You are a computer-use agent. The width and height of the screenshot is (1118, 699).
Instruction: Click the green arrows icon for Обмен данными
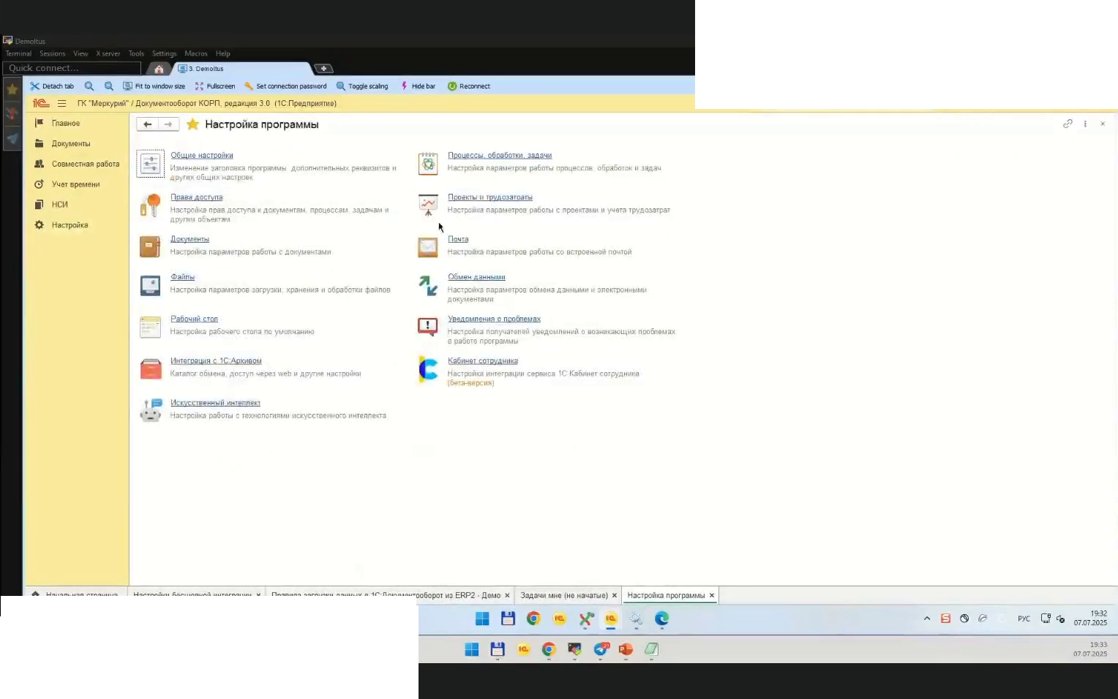click(428, 285)
